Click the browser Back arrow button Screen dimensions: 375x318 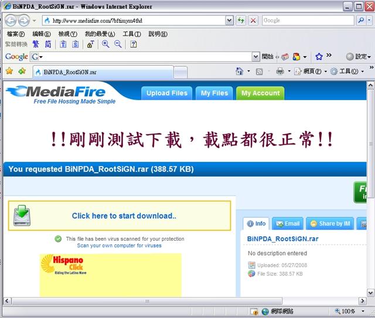click(x=11, y=20)
